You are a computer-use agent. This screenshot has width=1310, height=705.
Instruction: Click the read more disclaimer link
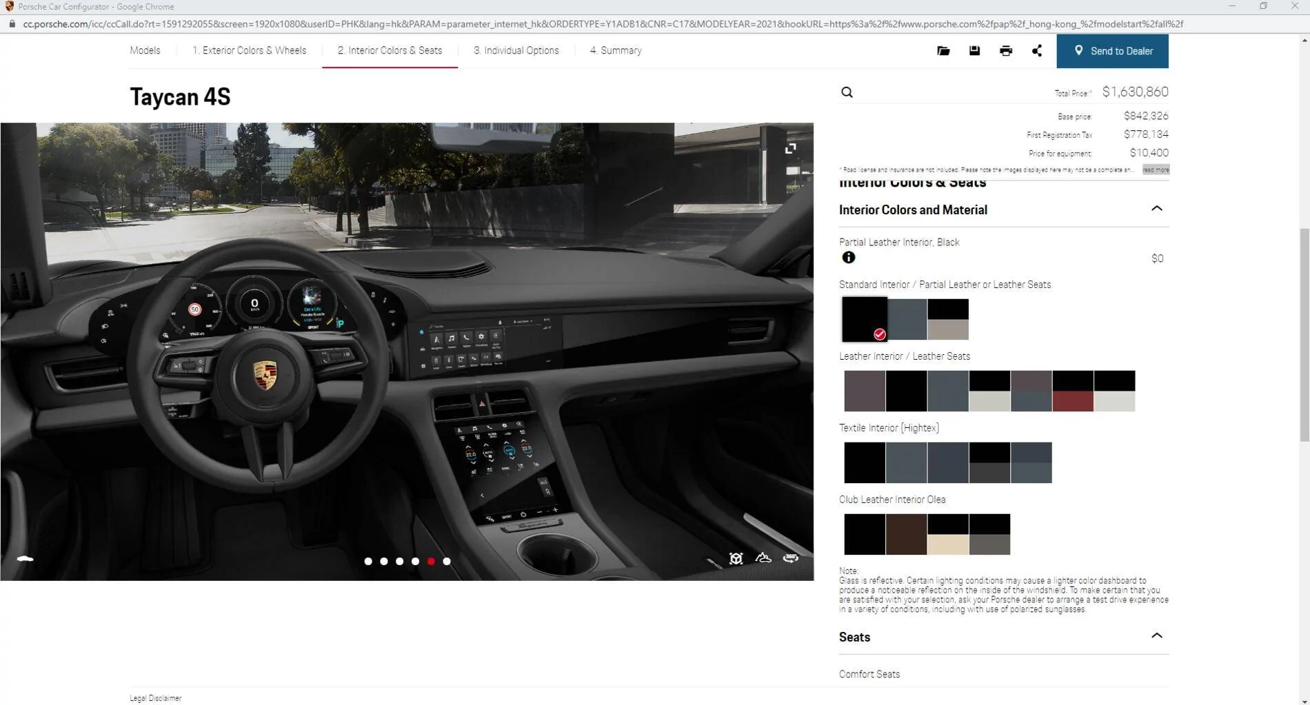tap(1156, 170)
